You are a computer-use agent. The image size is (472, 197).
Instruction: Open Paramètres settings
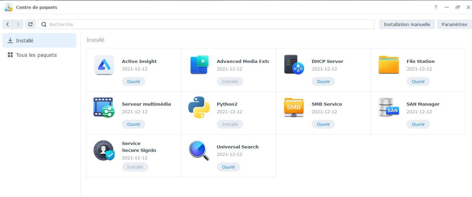454,24
